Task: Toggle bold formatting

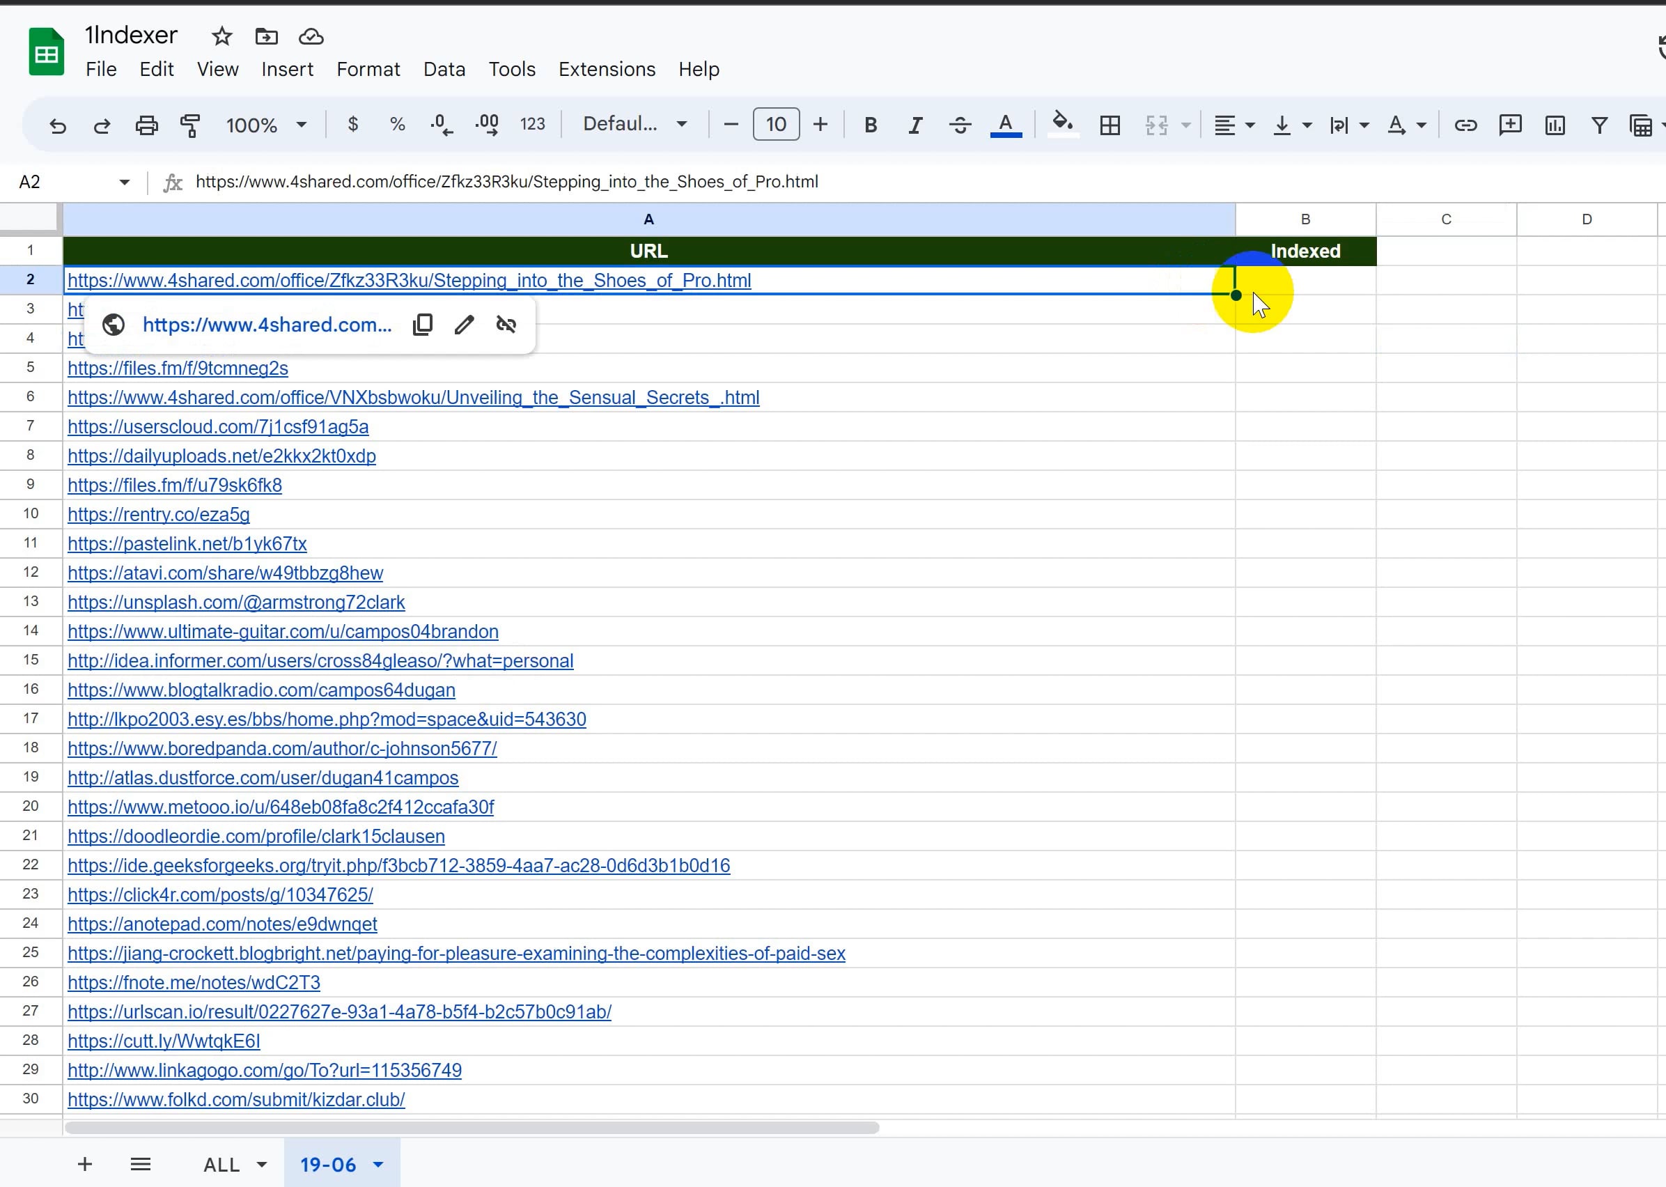Action: click(x=871, y=125)
